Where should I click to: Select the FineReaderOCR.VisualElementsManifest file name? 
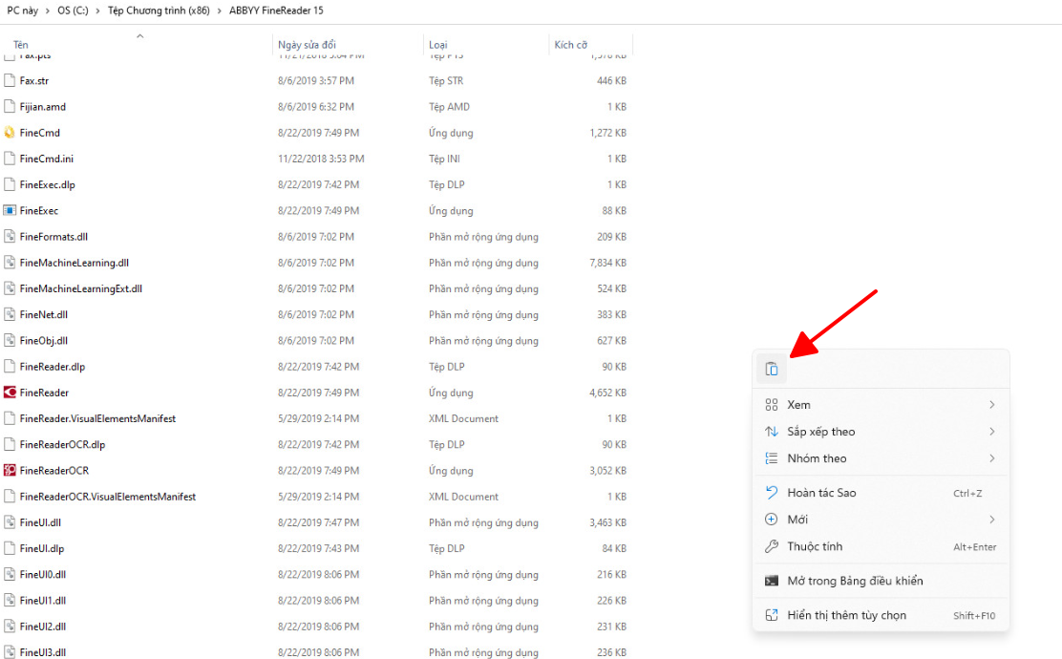108,497
